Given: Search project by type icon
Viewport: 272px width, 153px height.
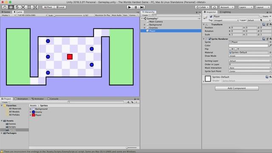Looking at the screenshot, I should click(x=128, y=102).
